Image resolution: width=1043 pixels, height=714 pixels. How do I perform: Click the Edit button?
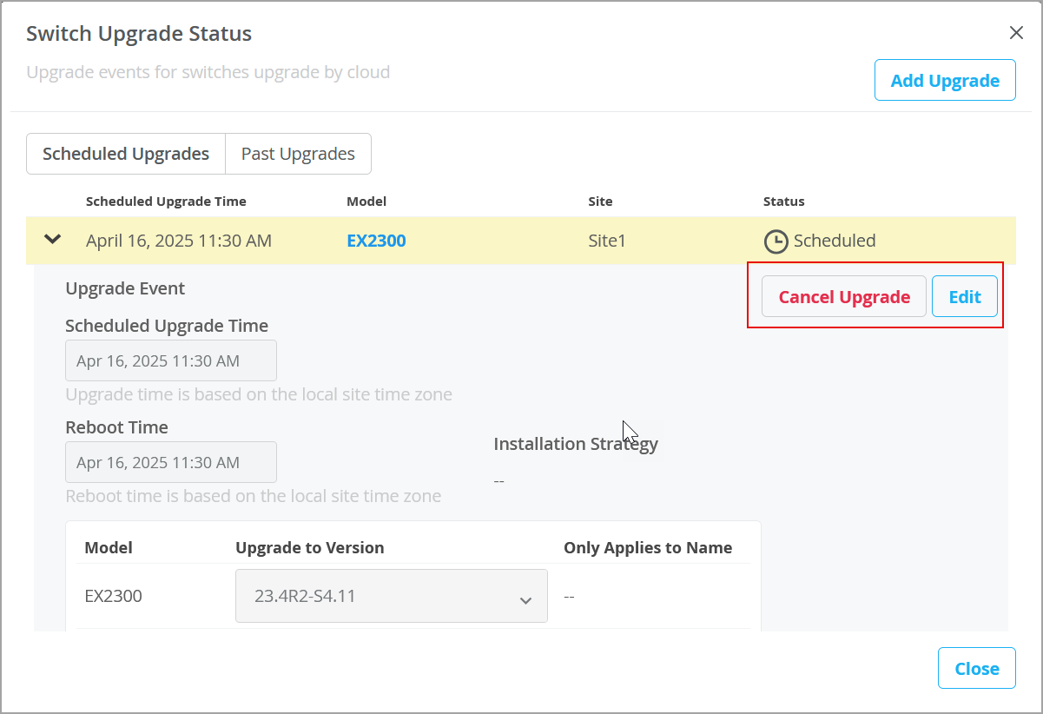(964, 297)
